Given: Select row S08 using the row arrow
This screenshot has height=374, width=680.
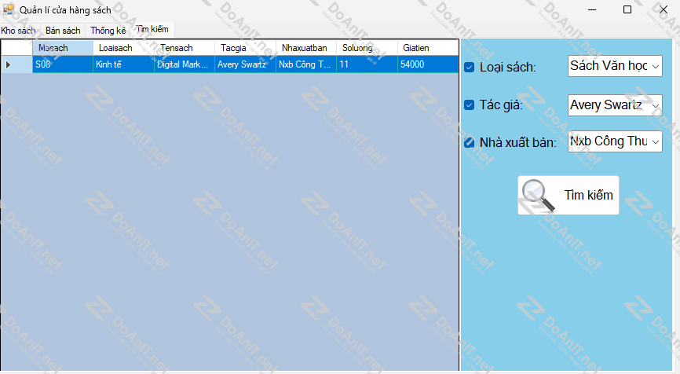Looking at the screenshot, I should pyautogui.click(x=9, y=64).
